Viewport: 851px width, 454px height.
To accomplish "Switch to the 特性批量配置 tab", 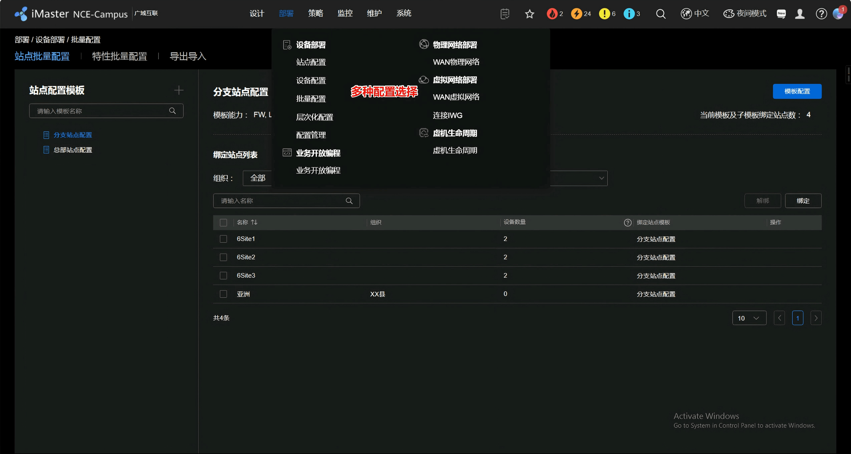I will click(x=119, y=56).
